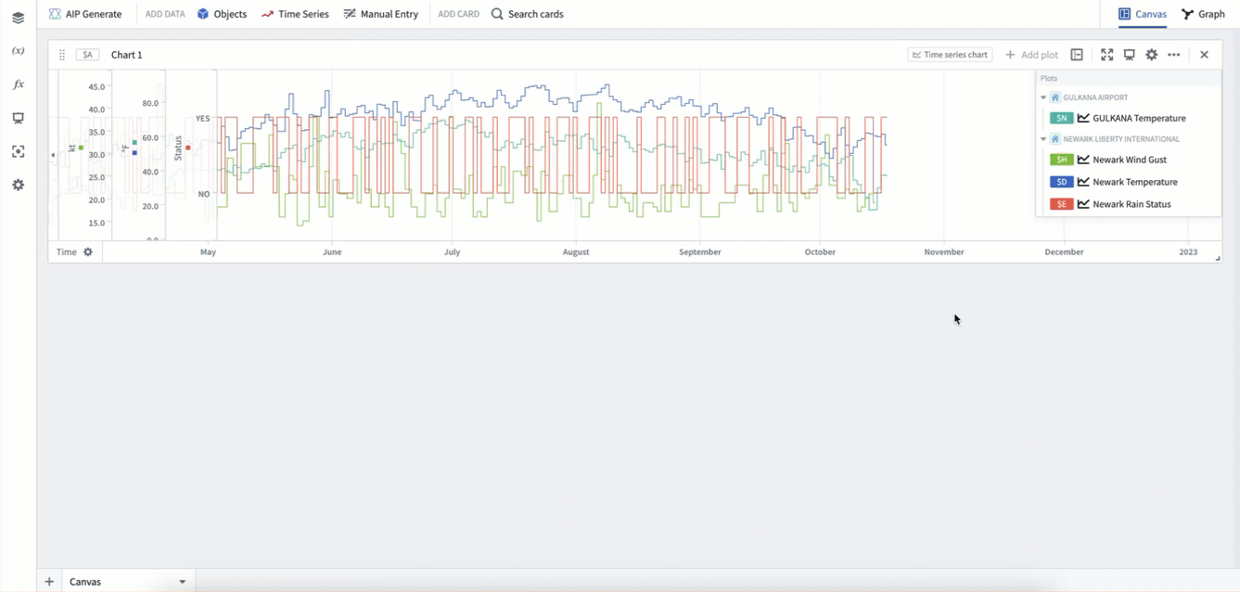Open chart settings with the gear icon
Screen dimensions: 1240x592
tap(1151, 55)
